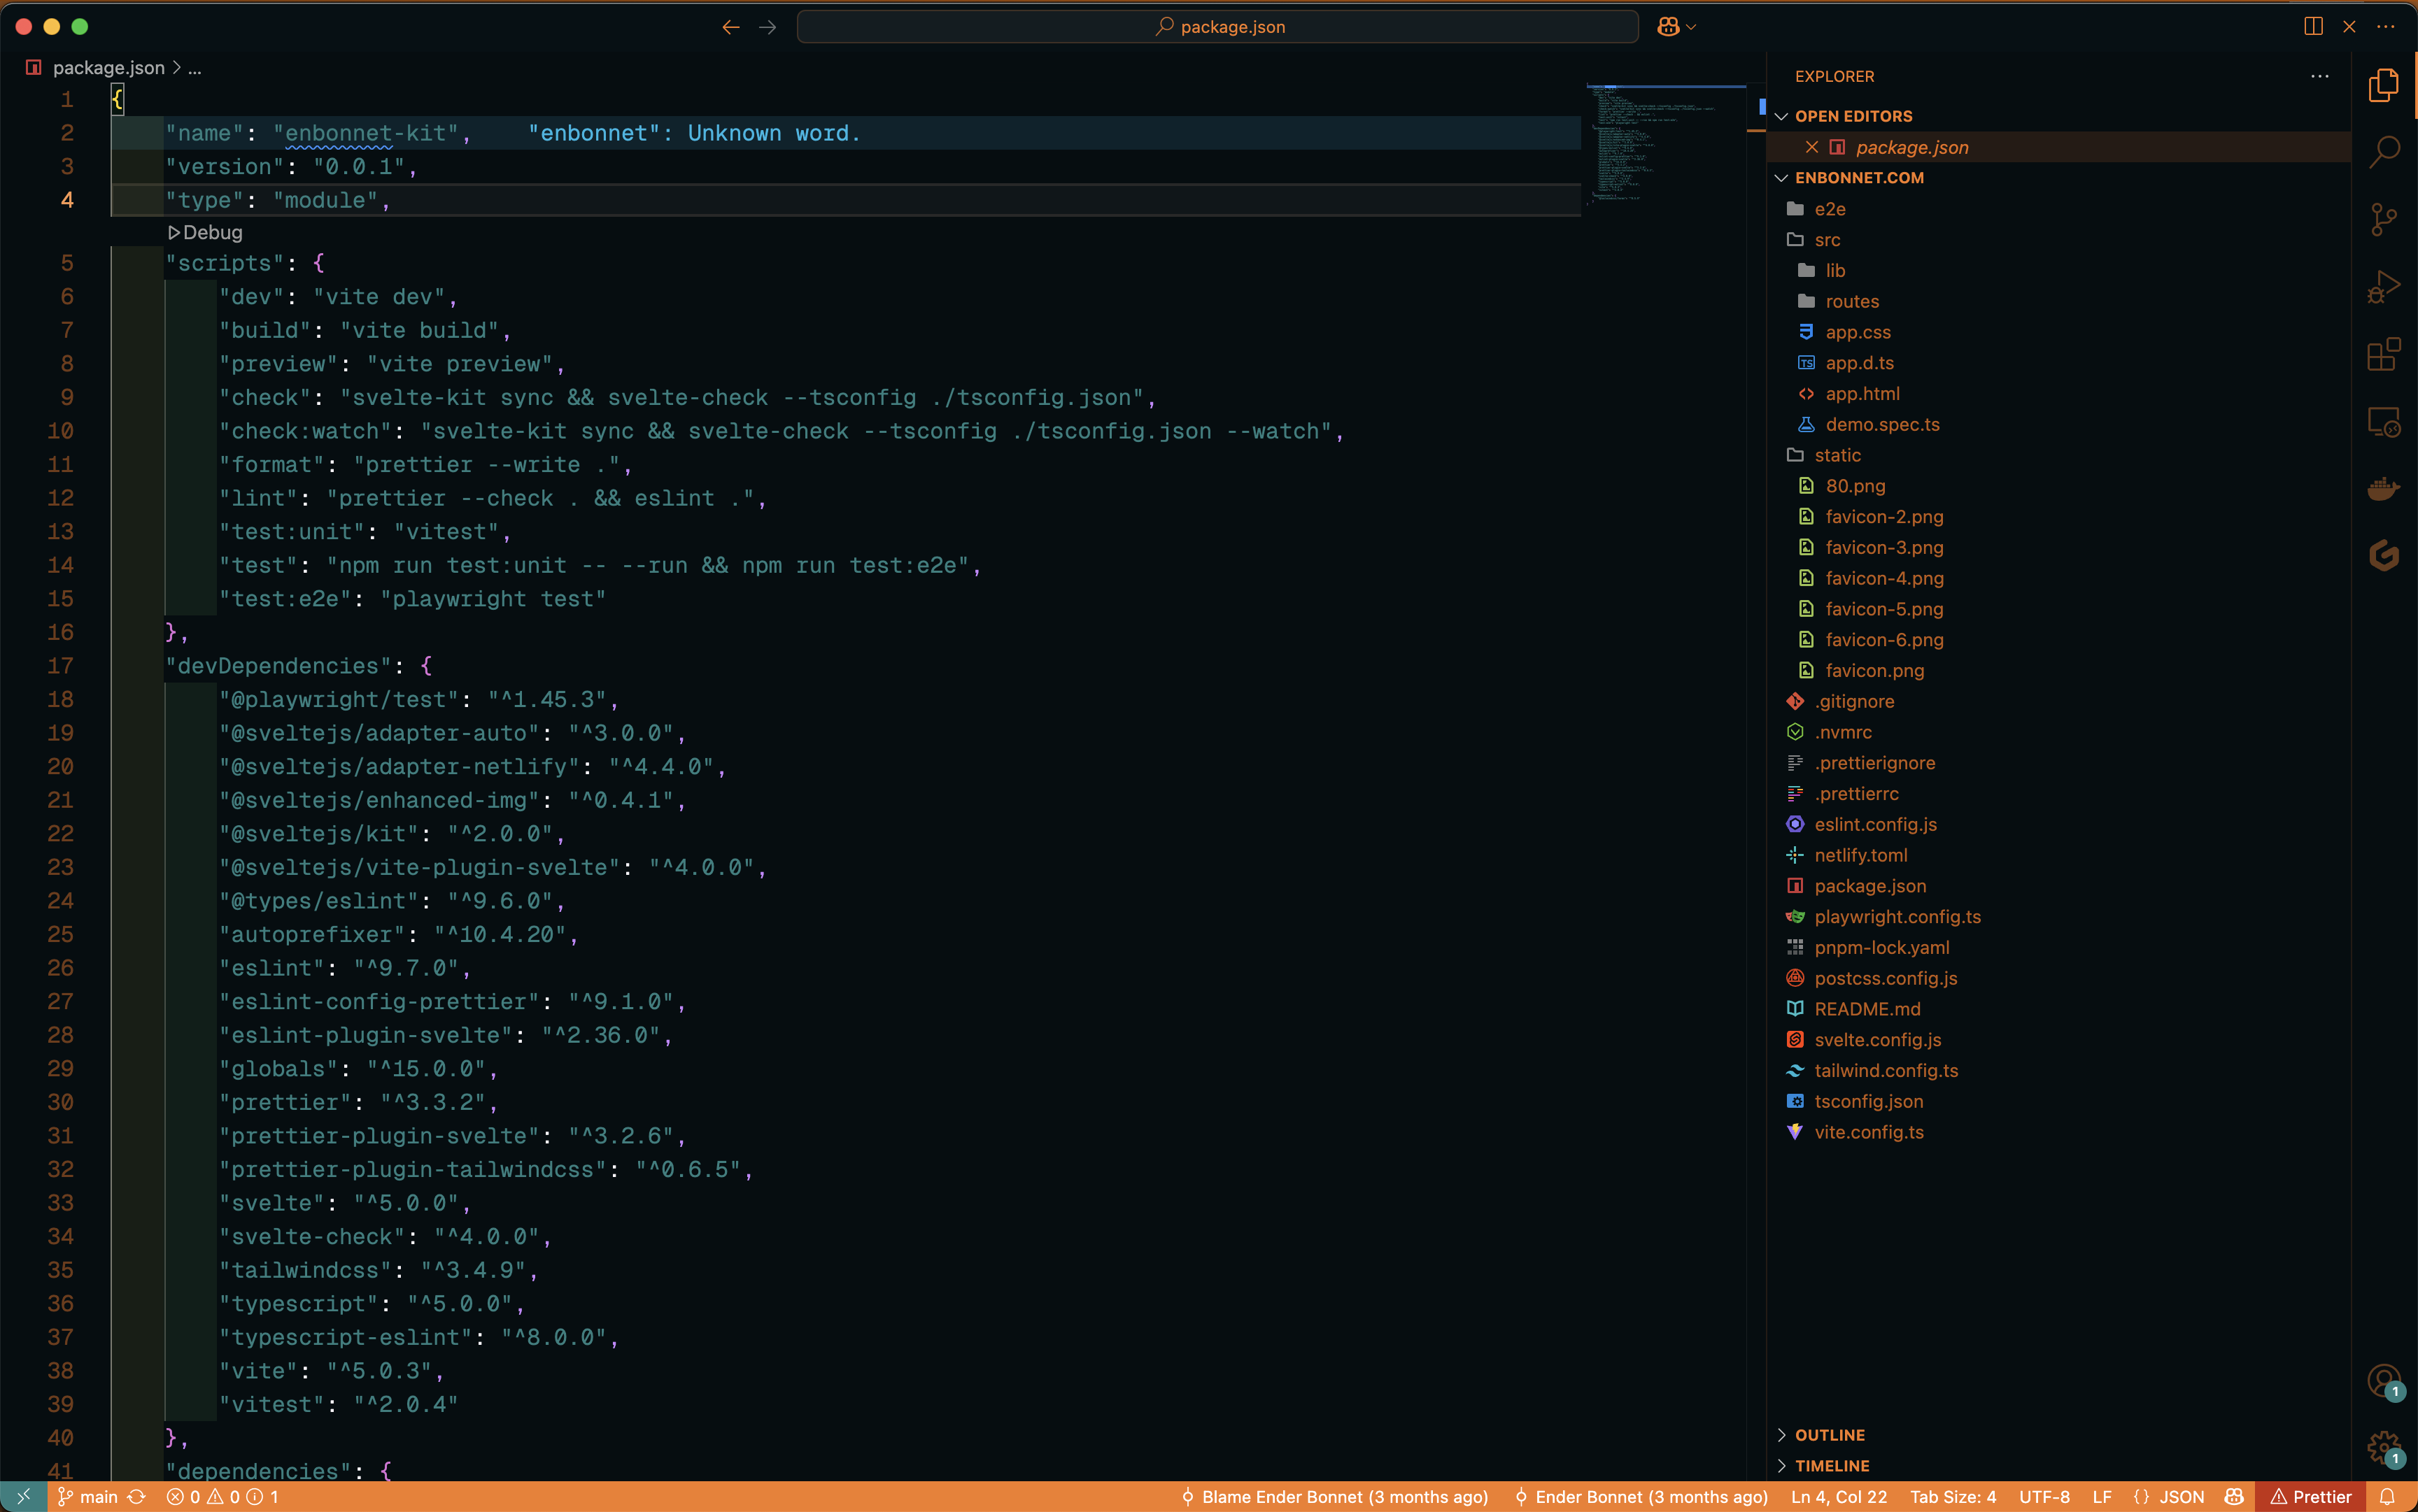Open the Explorer view in activity bar

pos(2383,85)
